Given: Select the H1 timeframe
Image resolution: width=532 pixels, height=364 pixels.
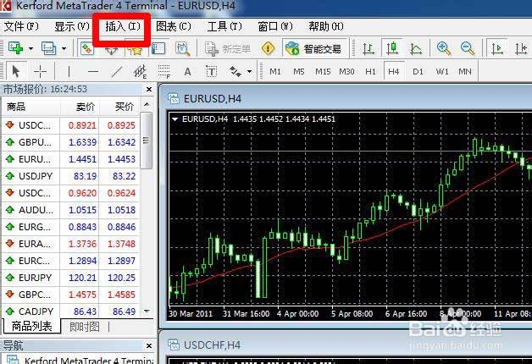Looking at the screenshot, I should click(370, 71).
